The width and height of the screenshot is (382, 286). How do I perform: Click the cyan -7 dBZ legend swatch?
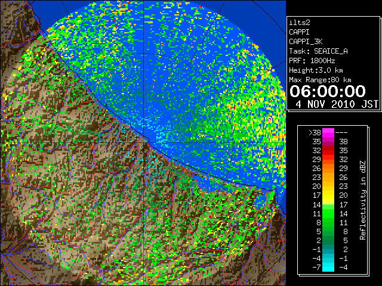(x=328, y=267)
